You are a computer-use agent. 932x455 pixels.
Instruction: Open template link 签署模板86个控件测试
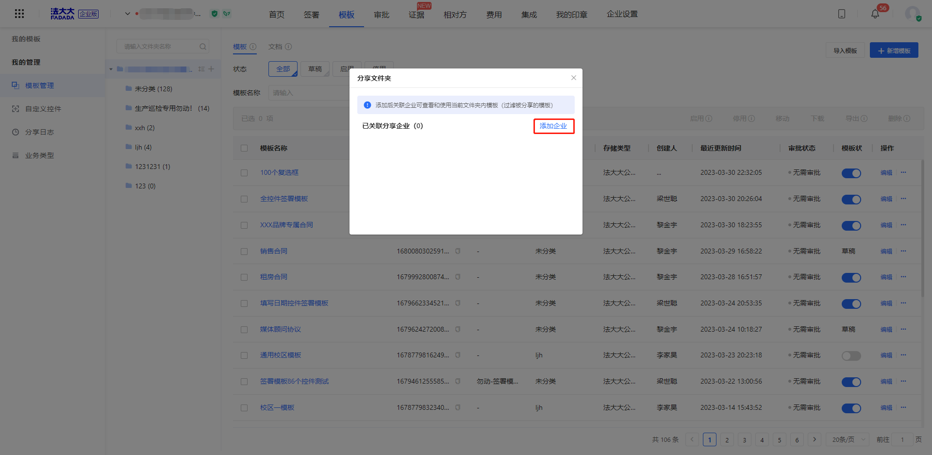point(295,381)
